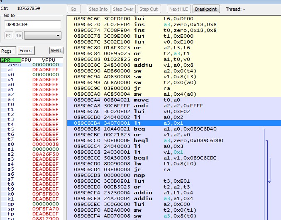
Task: Switch to the Regs tab
Action: pos(7,51)
